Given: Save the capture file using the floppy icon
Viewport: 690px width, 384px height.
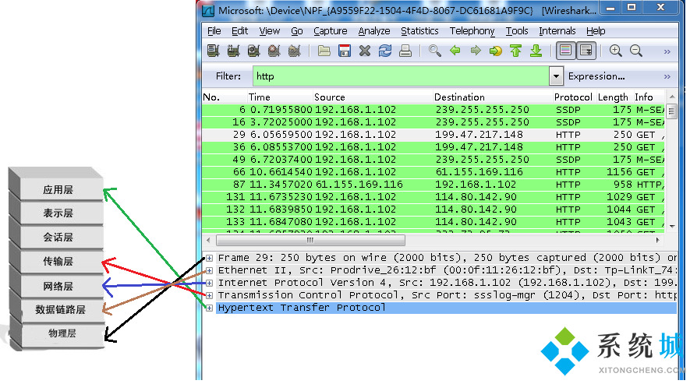Looking at the screenshot, I should pos(345,51).
